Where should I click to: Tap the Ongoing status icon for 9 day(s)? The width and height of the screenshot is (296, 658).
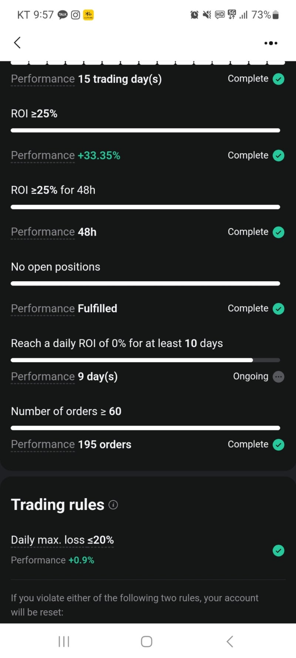coord(279,377)
